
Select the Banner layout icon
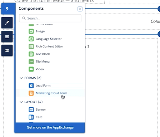(x=31, y=110)
